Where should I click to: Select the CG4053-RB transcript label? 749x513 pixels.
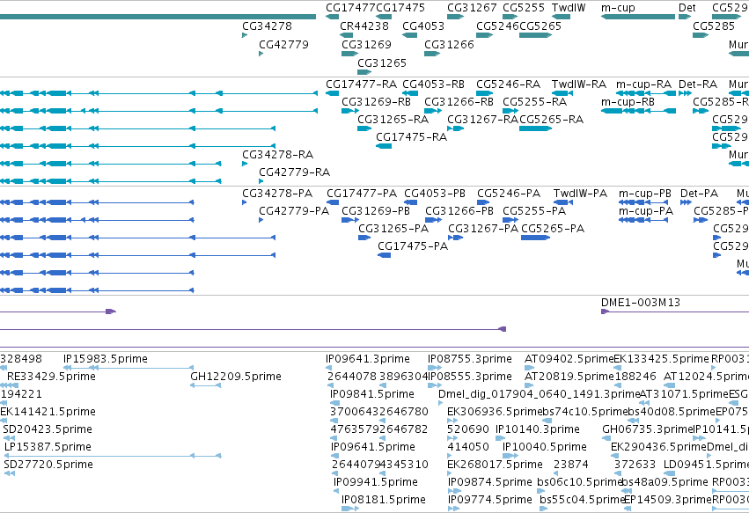click(433, 84)
